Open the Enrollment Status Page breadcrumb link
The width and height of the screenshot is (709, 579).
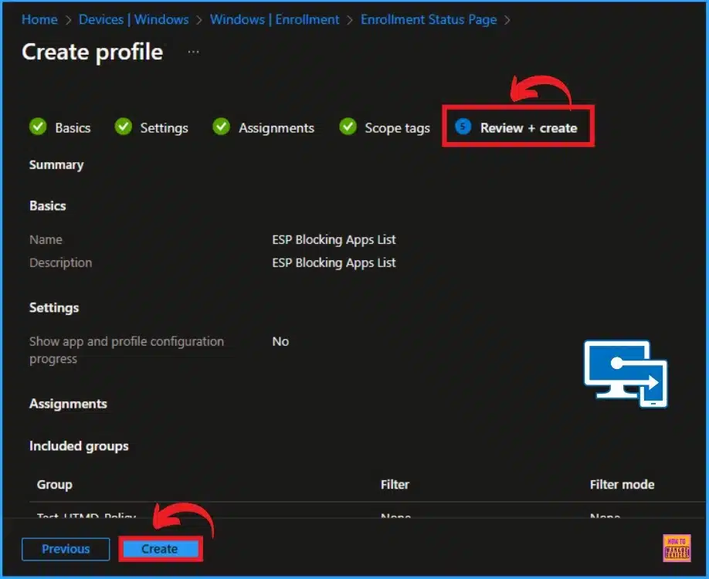point(428,19)
